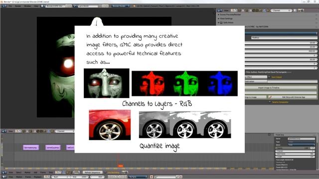Click the scene browse icon in the top bar
The height and width of the screenshot is (179, 319).
coord(75,6)
